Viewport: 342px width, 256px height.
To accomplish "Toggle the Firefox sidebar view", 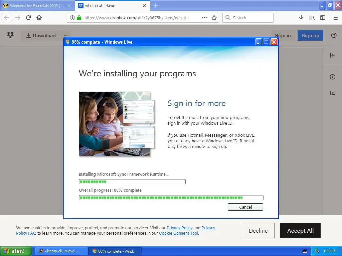I will point(323,18).
